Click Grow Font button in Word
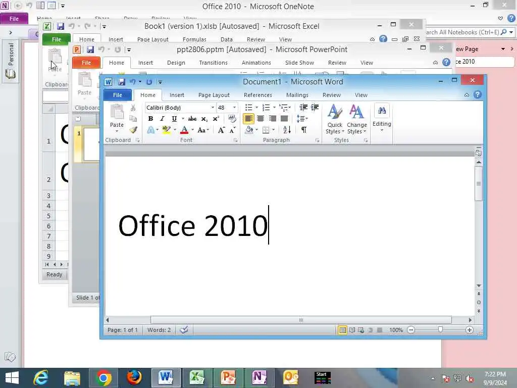The width and height of the screenshot is (517, 388). [x=221, y=130]
